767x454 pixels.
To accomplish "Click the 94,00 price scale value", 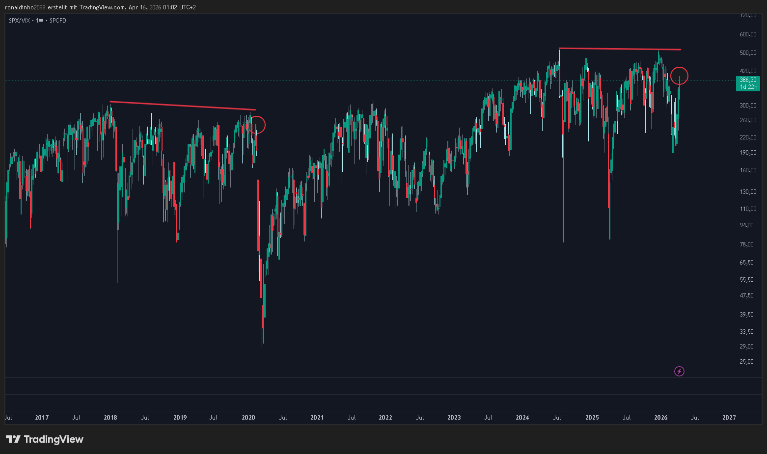I will pos(746,225).
